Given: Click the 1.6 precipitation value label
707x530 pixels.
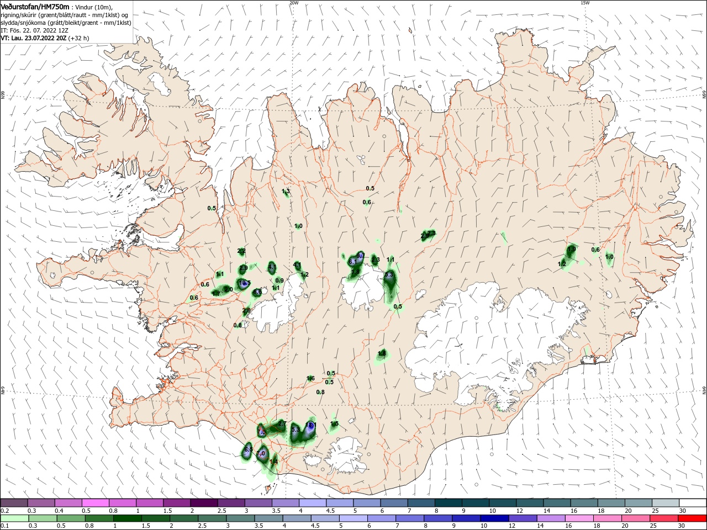Looking at the screenshot, I should (x=310, y=378).
